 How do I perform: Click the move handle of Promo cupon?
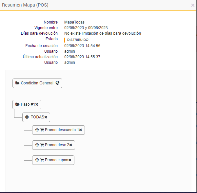[x=37, y=160]
